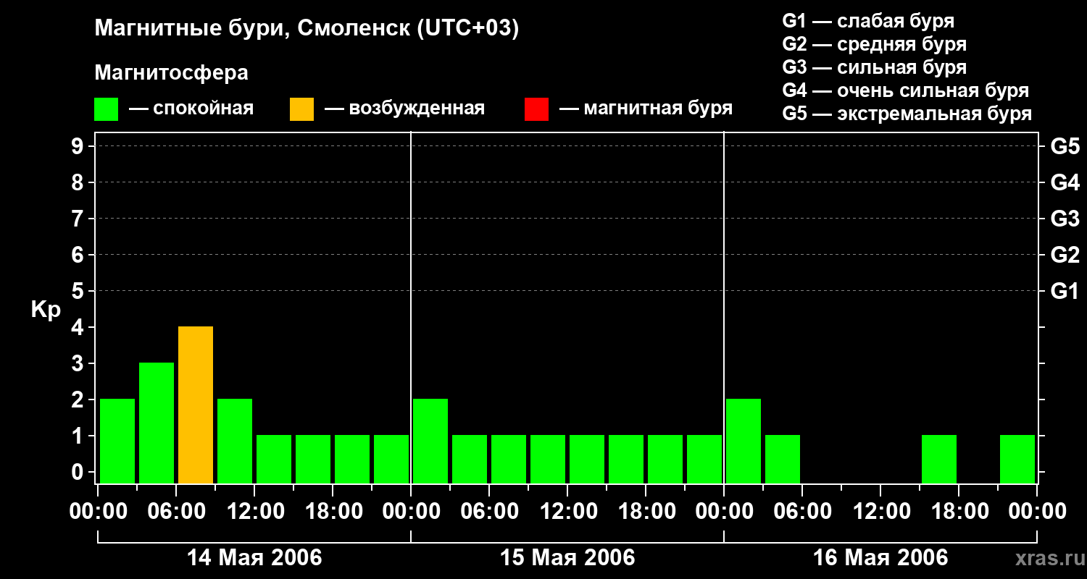Click the '06:00' time label under 16 May
This screenshot has height=579, width=1087.
coord(802,512)
